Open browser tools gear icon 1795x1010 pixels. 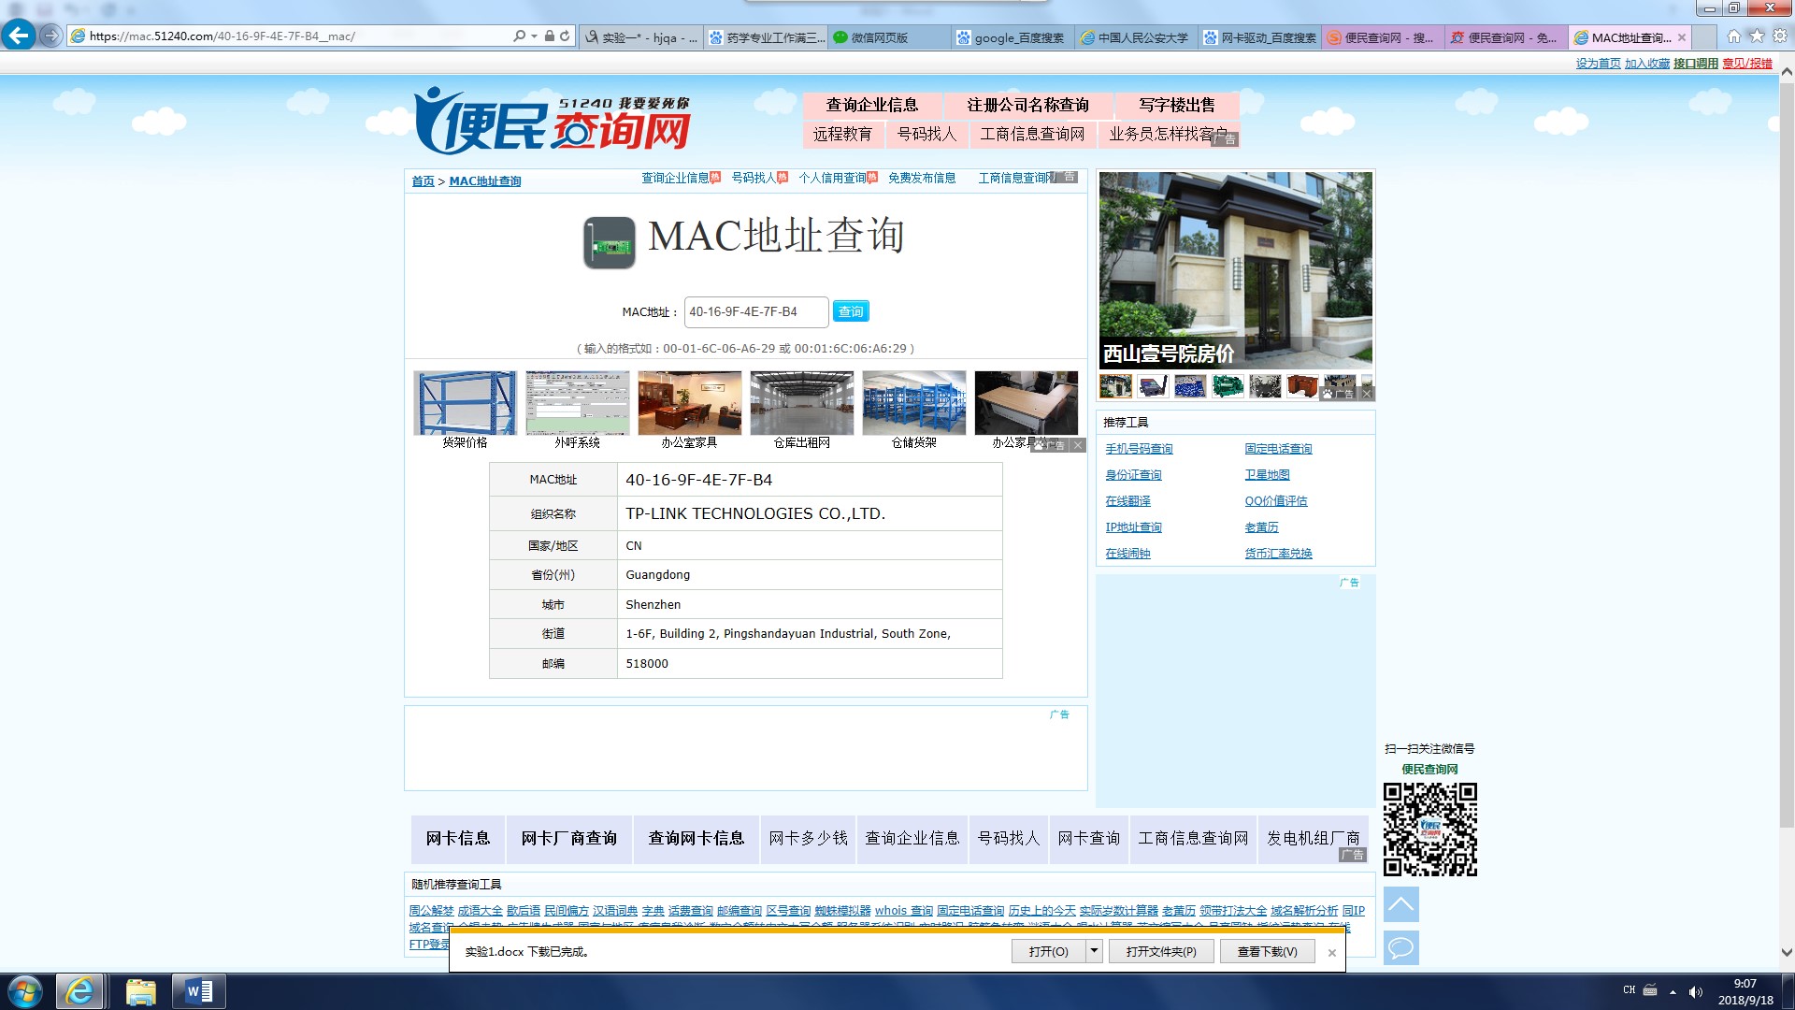(x=1779, y=36)
